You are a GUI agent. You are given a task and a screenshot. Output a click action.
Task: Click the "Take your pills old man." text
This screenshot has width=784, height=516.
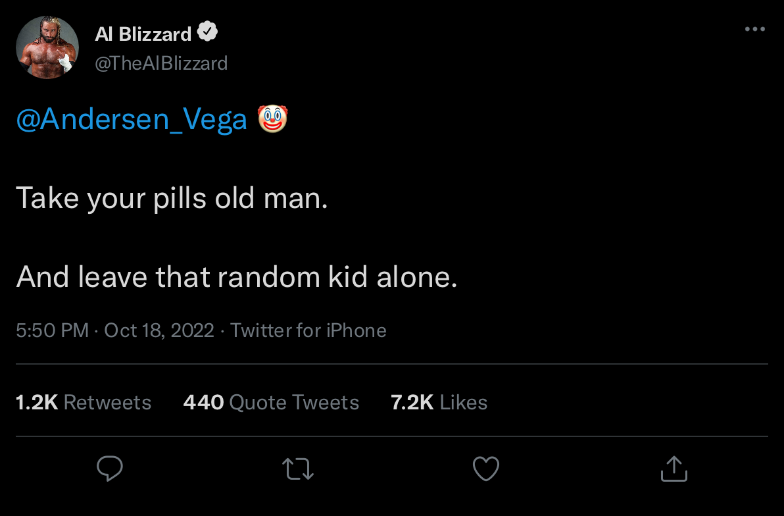pos(171,198)
